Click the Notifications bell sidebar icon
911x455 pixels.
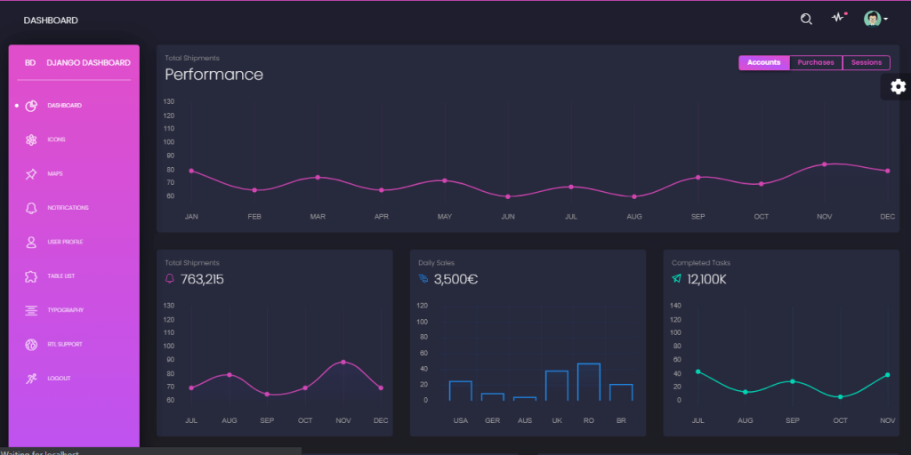(31, 208)
